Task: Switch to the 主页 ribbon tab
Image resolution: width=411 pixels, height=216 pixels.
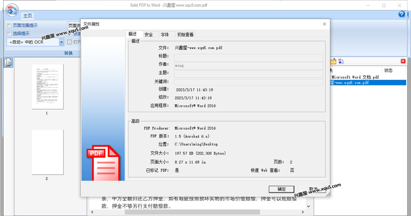Action: point(27,16)
